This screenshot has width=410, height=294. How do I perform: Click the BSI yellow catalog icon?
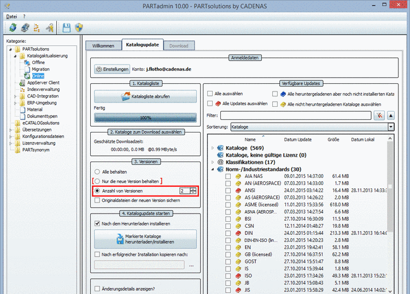coord(238,219)
